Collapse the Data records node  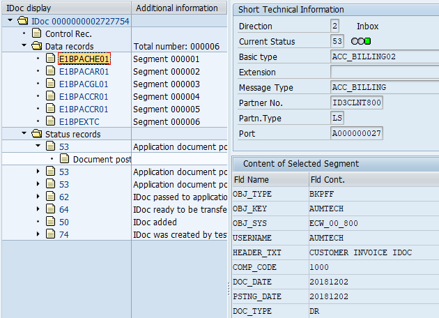24,47
